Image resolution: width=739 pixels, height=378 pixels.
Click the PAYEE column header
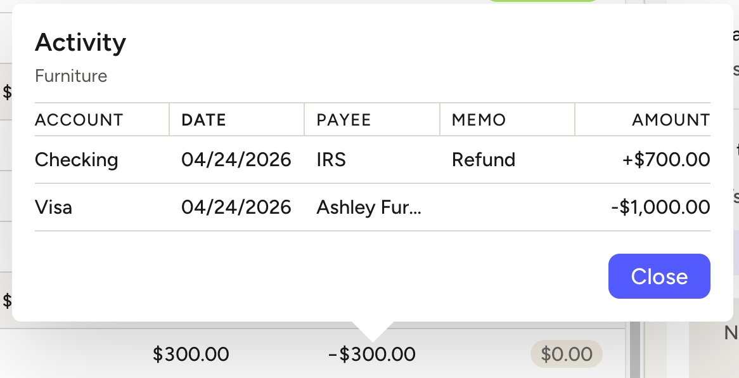[x=344, y=120]
